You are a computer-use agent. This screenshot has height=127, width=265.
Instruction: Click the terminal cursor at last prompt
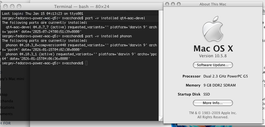pos(86,63)
